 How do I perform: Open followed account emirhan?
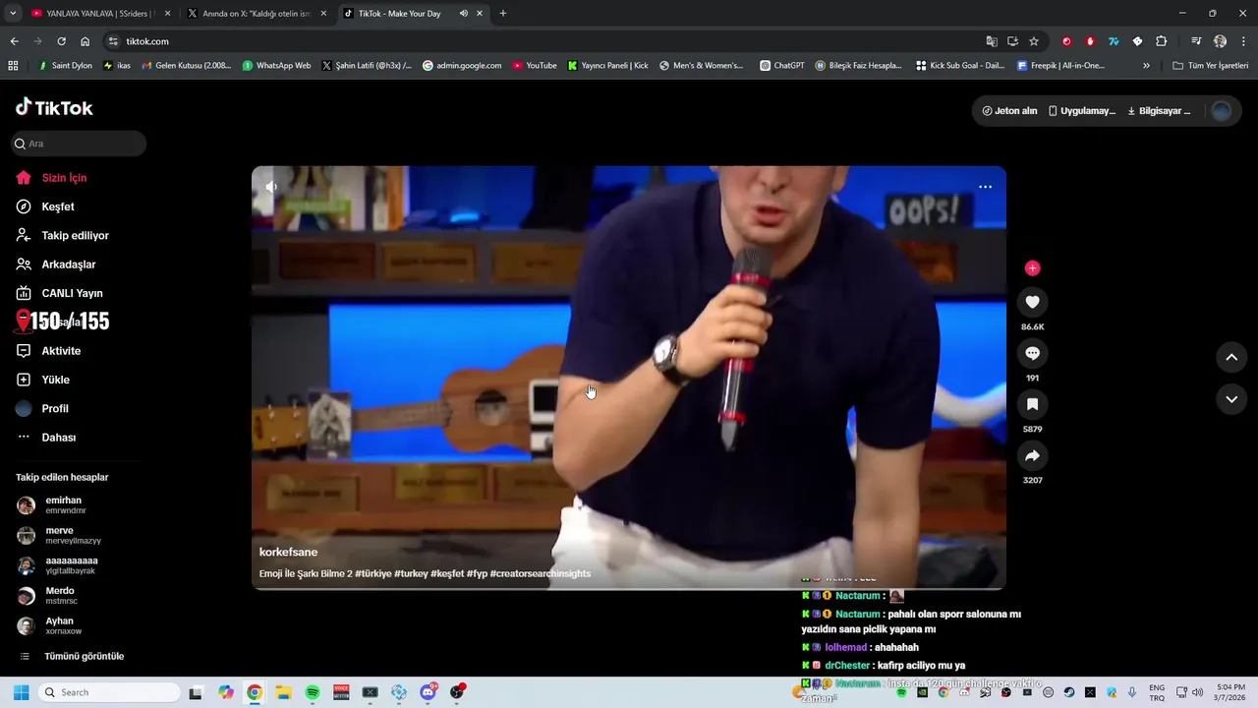(64, 505)
